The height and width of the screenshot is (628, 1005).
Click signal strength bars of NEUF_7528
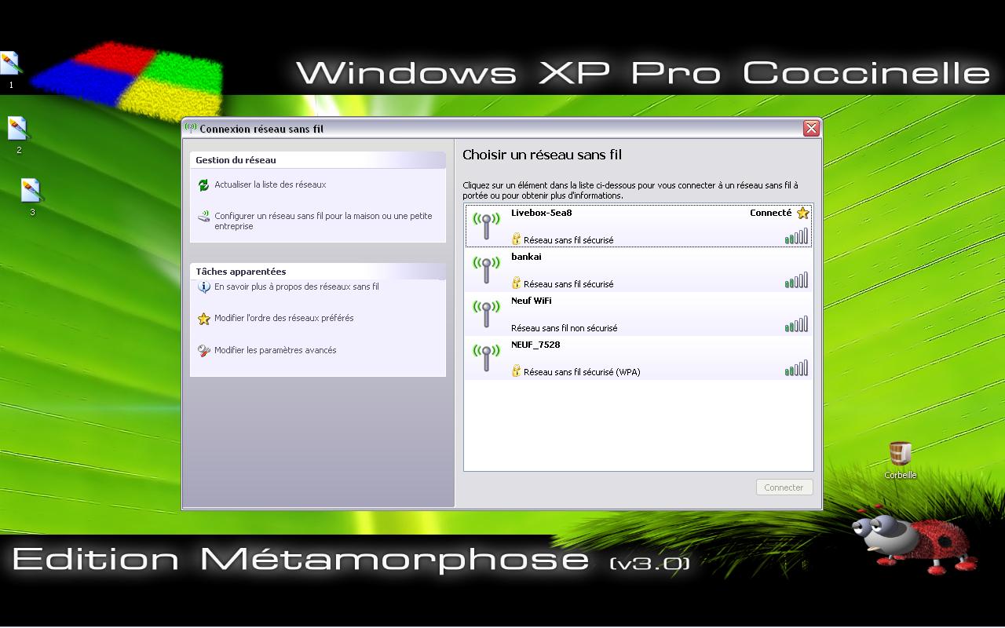[796, 368]
